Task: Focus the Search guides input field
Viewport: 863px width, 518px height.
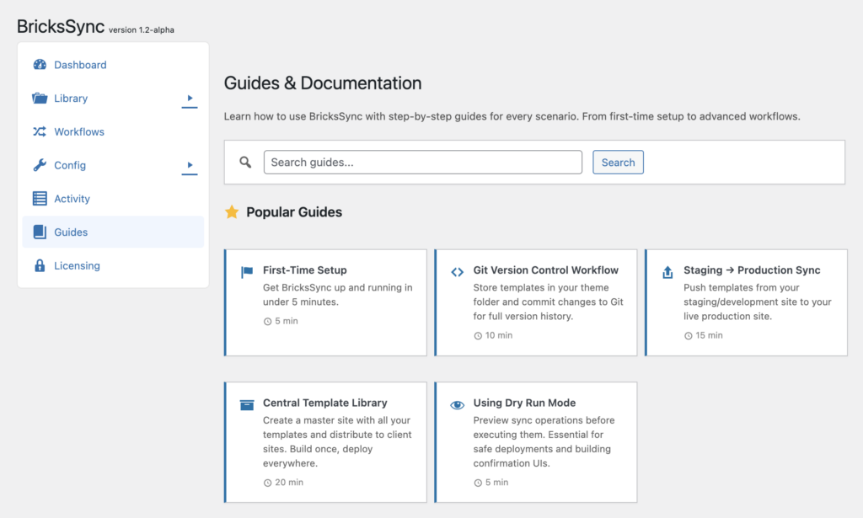Action: (x=422, y=163)
